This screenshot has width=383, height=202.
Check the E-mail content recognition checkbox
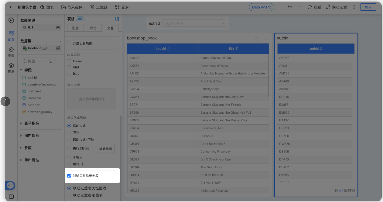point(69,61)
